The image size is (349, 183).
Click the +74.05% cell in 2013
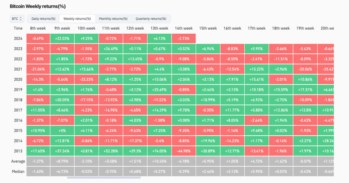tap(159, 151)
